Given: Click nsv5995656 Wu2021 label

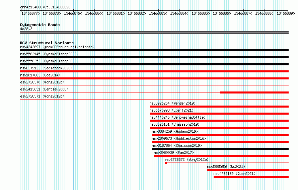Looking at the screenshot, I should coord(226,167).
